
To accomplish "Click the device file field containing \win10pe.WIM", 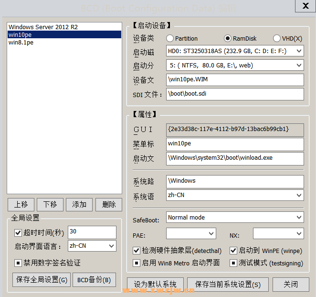I will (235, 80).
